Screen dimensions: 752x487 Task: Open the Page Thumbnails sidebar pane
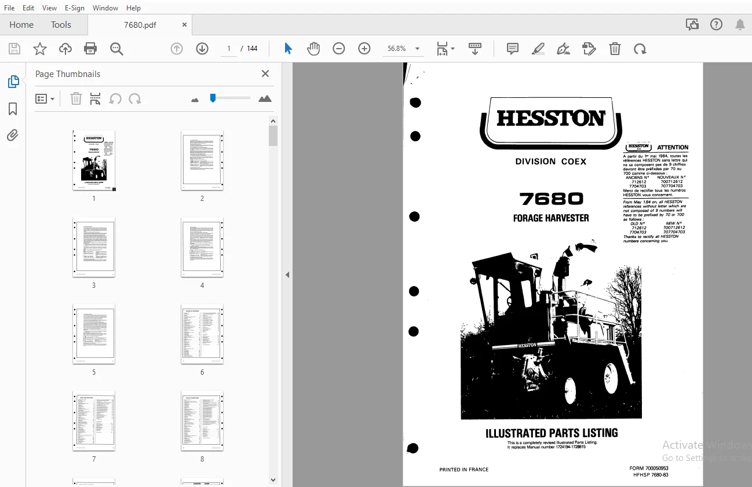(x=13, y=82)
